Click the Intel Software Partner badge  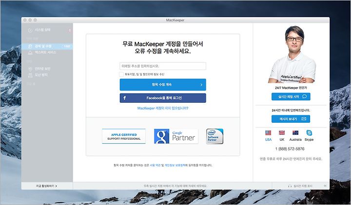tap(214, 136)
